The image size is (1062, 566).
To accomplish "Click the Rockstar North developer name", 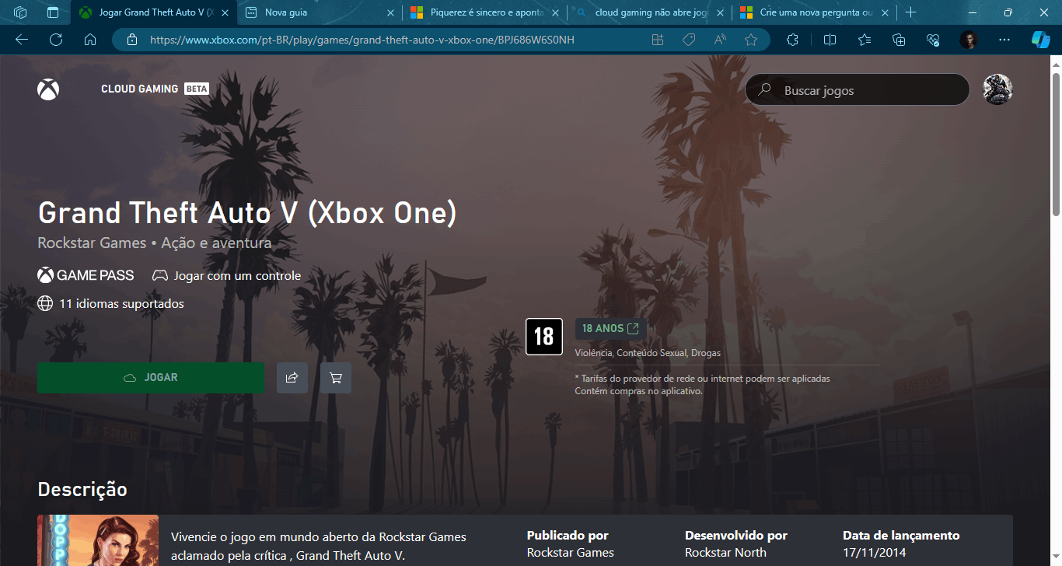I will (725, 553).
